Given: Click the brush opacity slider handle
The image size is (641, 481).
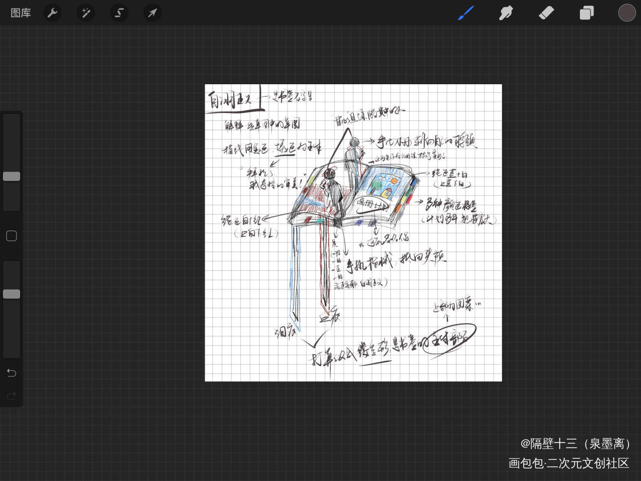Looking at the screenshot, I should (12, 294).
